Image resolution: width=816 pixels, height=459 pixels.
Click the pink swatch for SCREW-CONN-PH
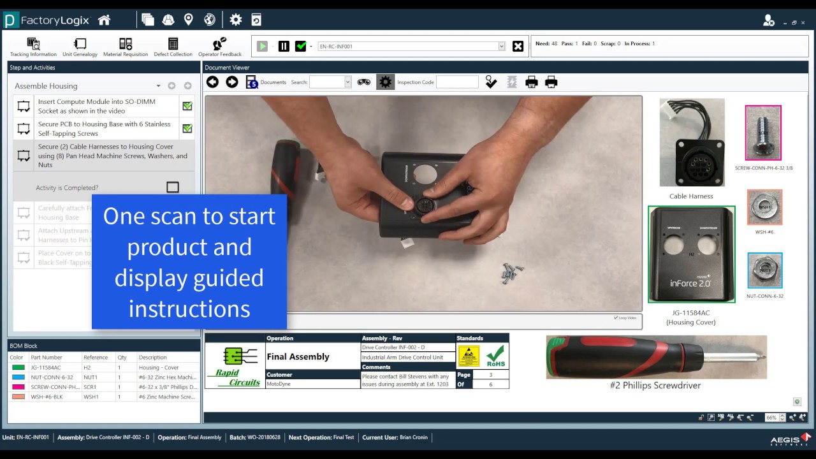click(18, 387)
